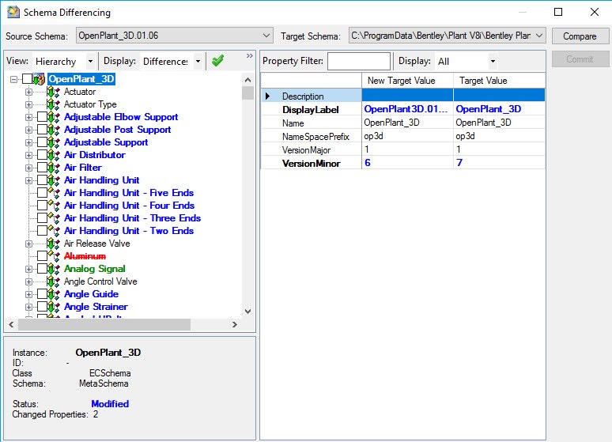Click the Target Value column header
The width and height of the screenshot is (612, 442).
(x=499, y=81)
